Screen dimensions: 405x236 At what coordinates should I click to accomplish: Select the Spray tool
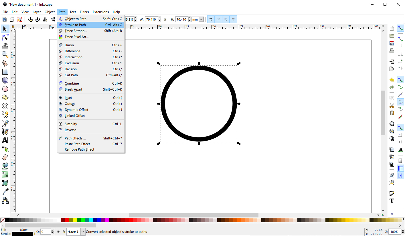pos(5,149)
